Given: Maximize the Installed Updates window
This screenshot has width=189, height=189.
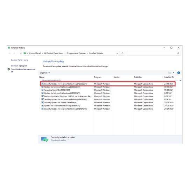Looking at the screenshot, I should [x=171, y=48].
